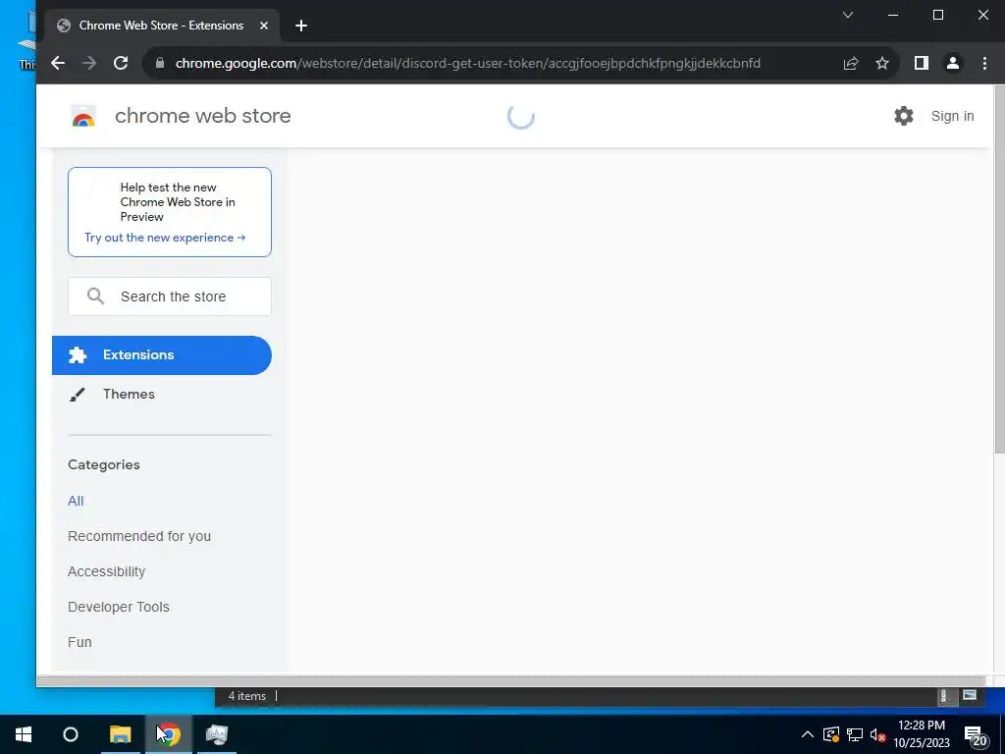The width and height of the screenshot is (1005, 754).
Task: Open the web store settings gear
Action: pyautogui.click(x=904, y=116)
